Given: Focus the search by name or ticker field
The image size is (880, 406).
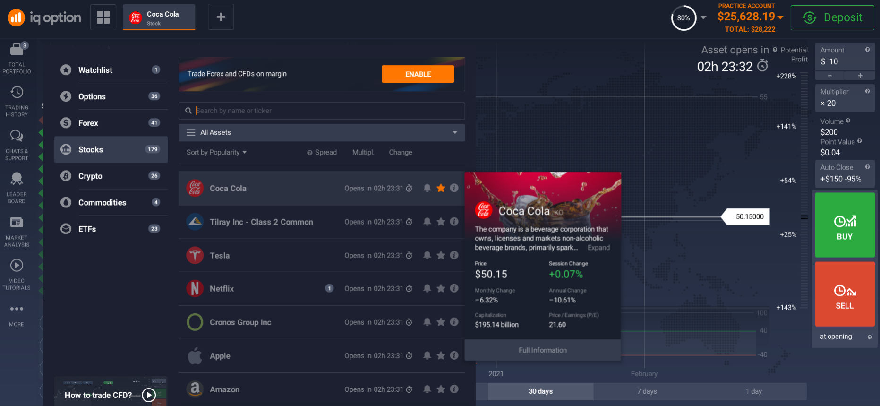Looking at the screenshot, I should pos(322,111).
